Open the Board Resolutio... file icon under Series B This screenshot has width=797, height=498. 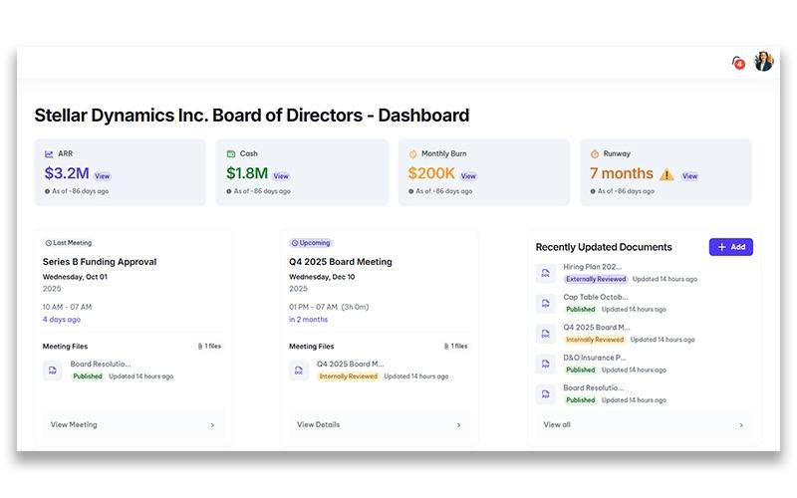pyautogui.click(x=53, y=371)
